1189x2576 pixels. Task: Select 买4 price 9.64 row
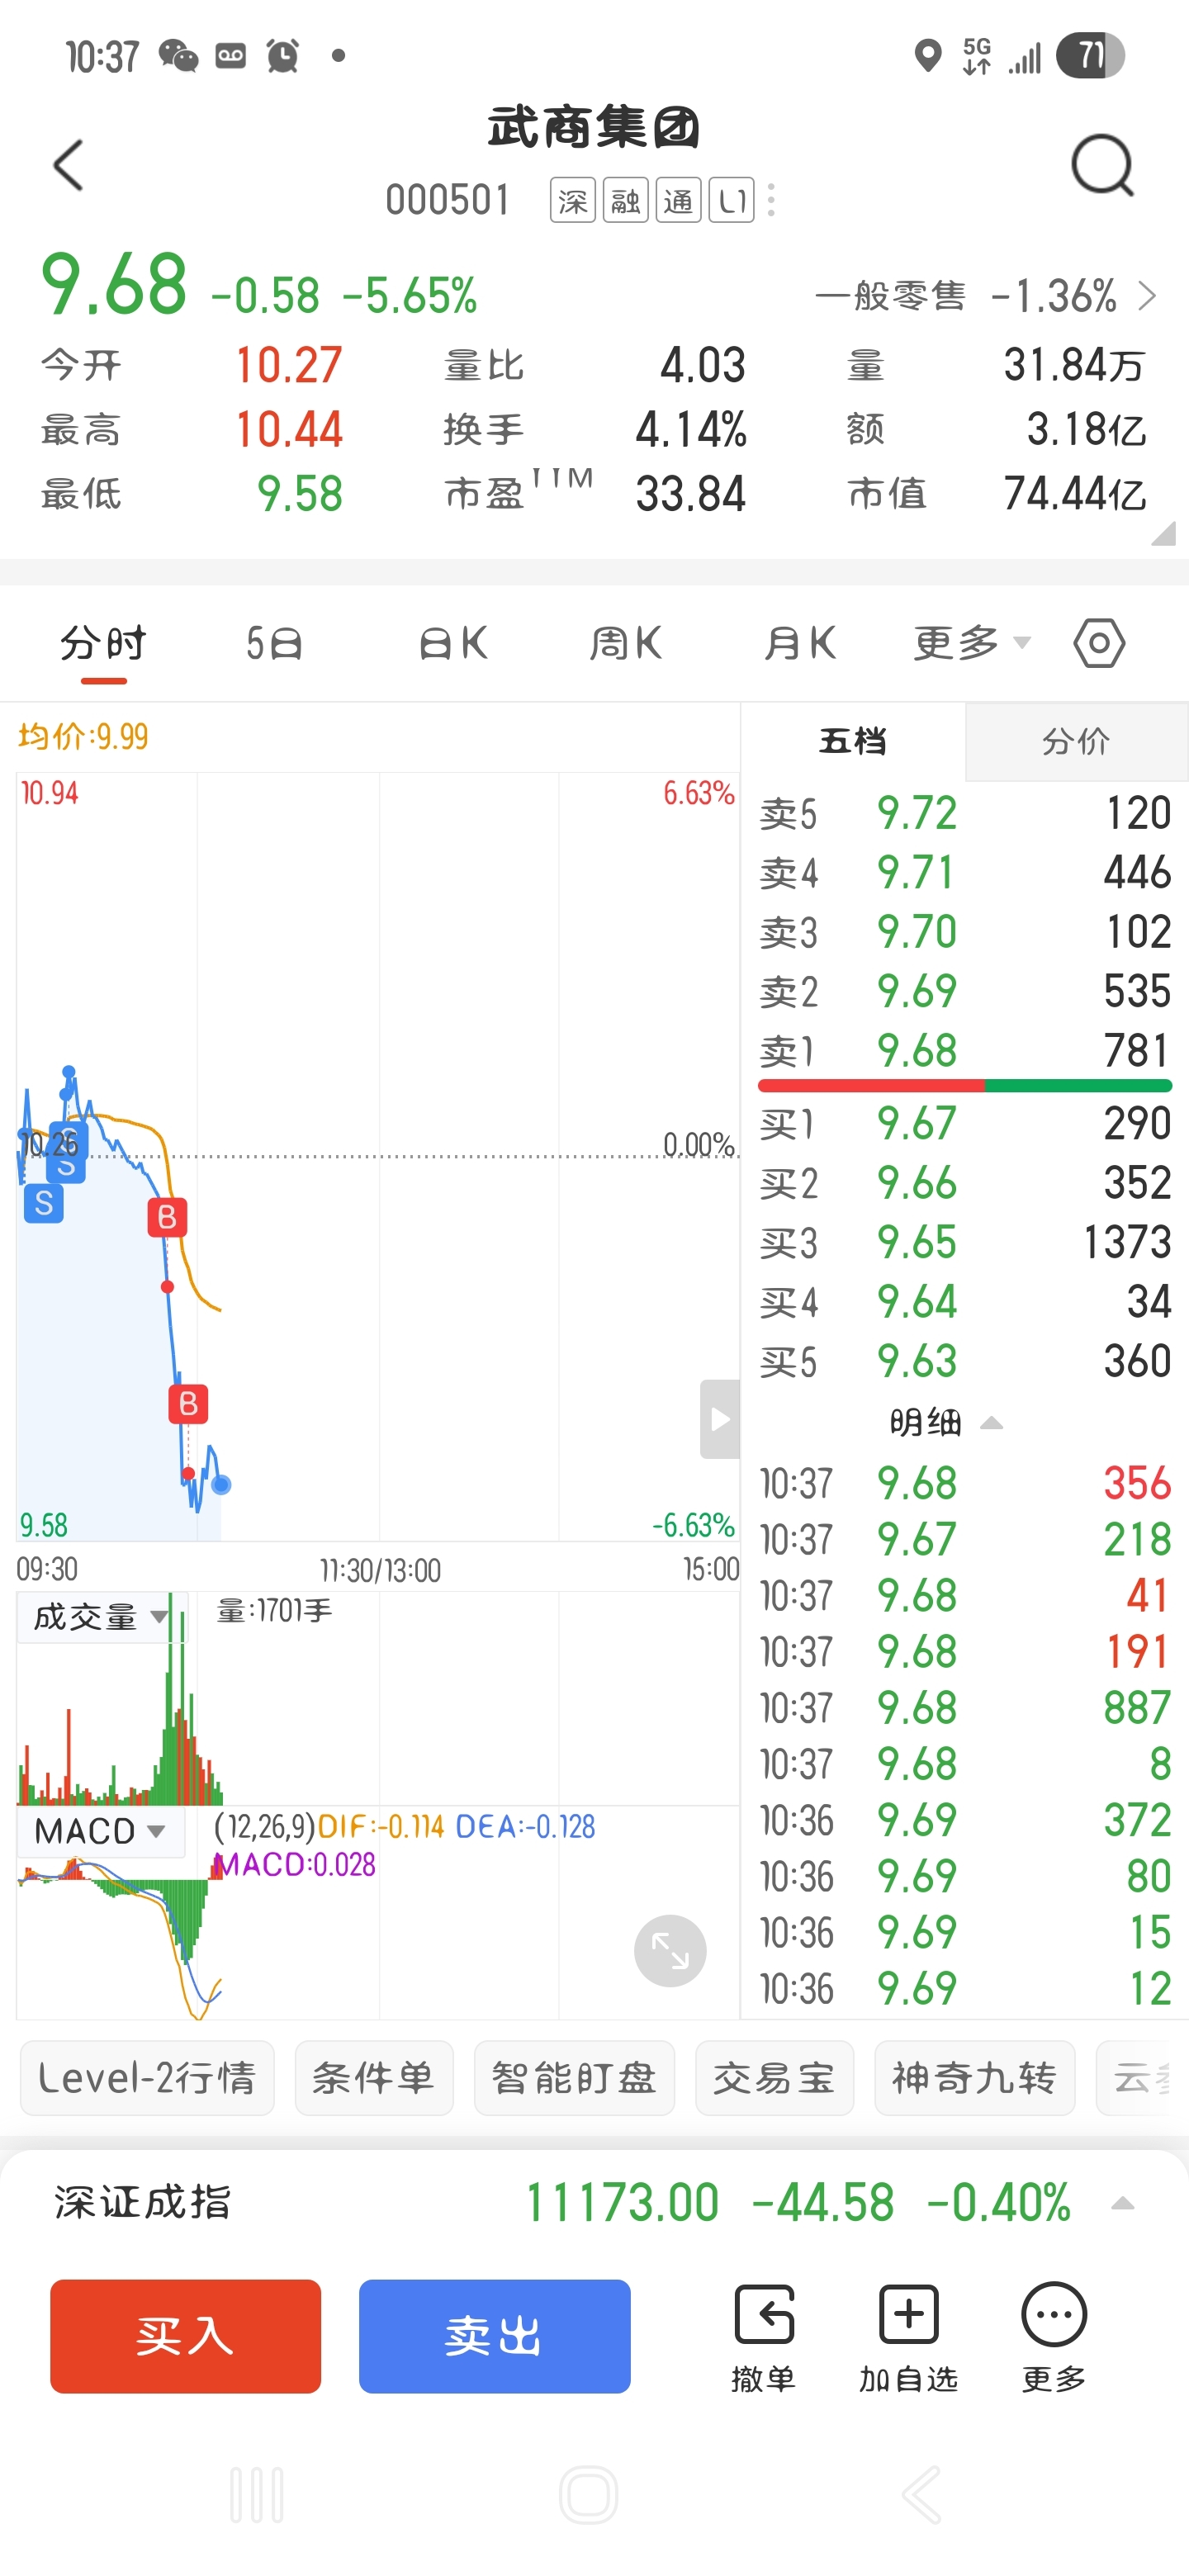coord(965,1302)
